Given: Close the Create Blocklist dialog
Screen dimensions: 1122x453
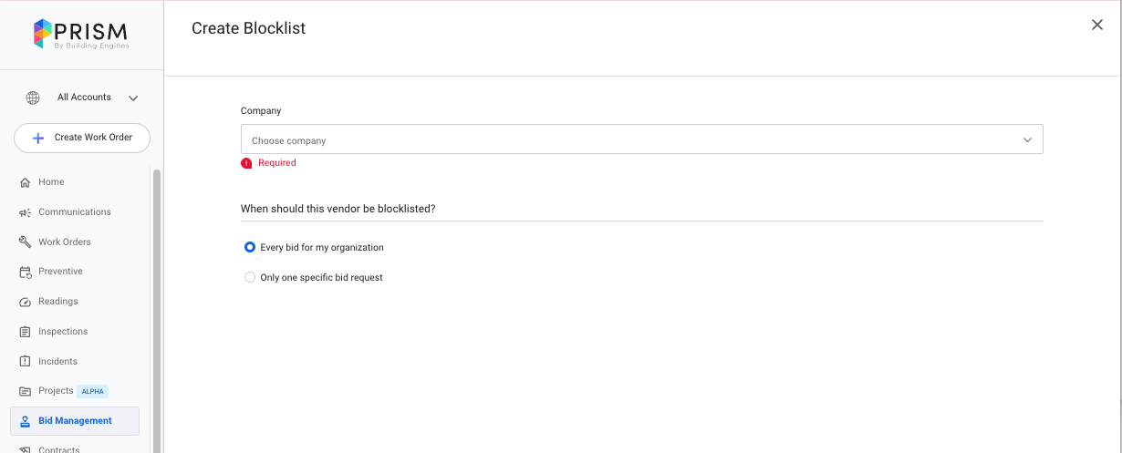Looking at the screenshot, I should tap(1097, 26).
